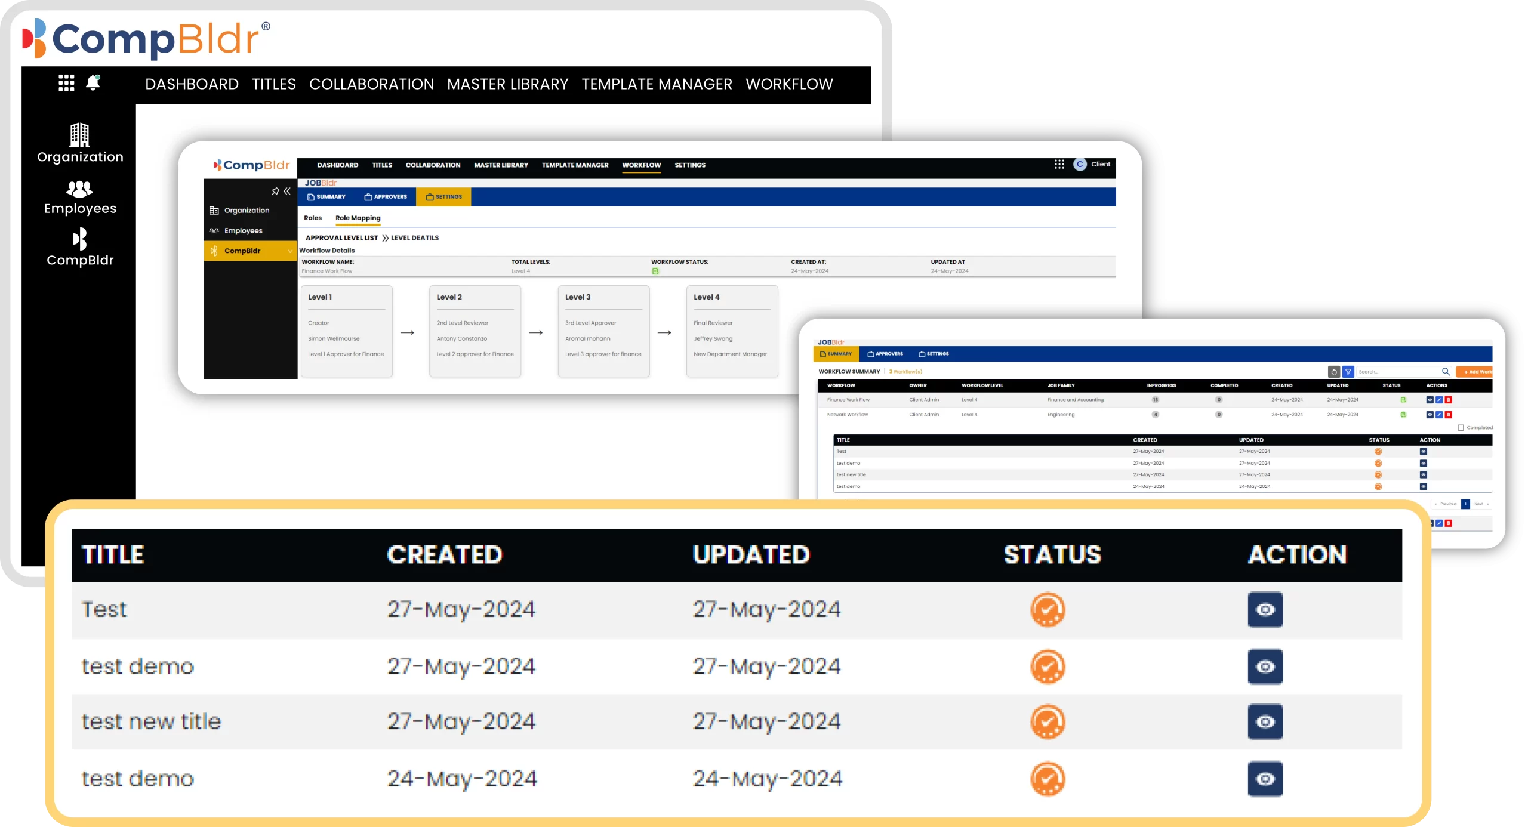Switch to APPROVERS tab in the Role Mapping window
Screen dimensions: 1528x827
click(386, 197)
